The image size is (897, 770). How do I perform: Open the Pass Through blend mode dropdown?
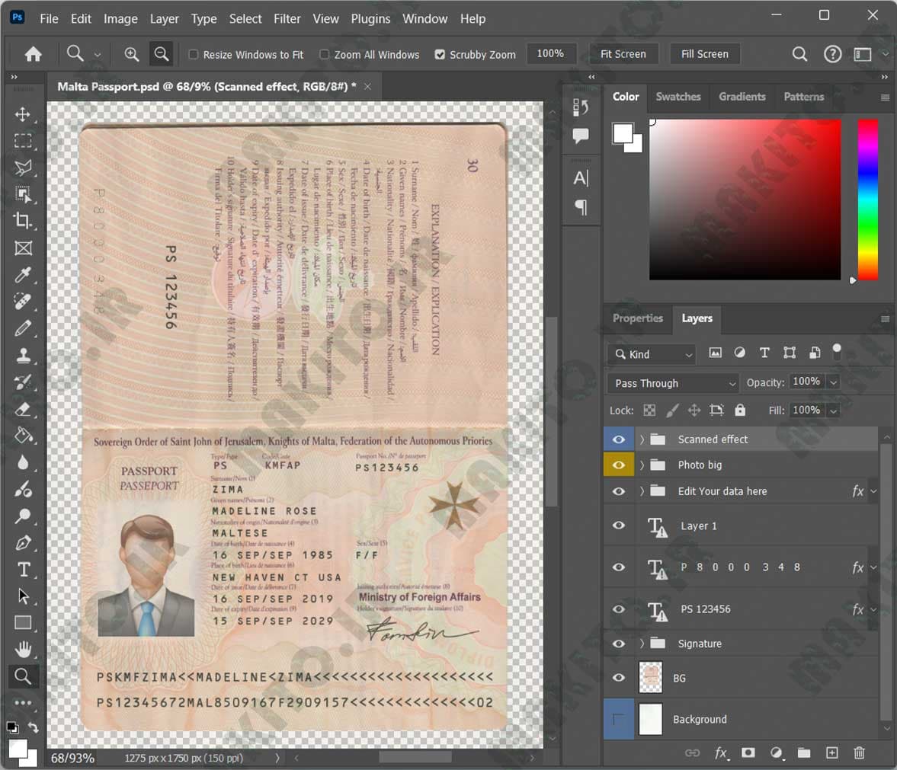coord(673,383)
